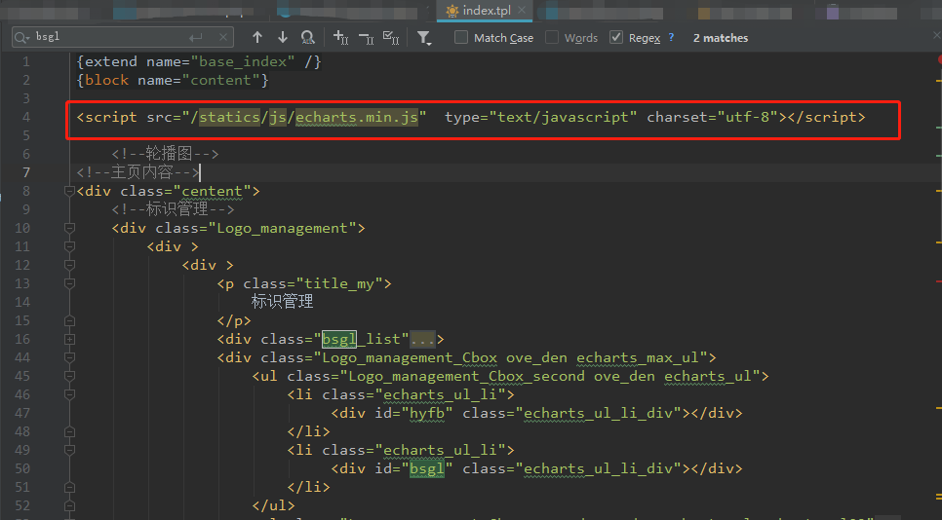Click 'base_index' in extend tag

click(x=243, y=61)
